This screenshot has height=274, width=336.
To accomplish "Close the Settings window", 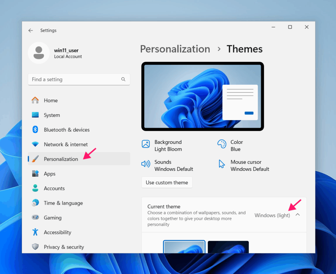I will coord(307,27).
